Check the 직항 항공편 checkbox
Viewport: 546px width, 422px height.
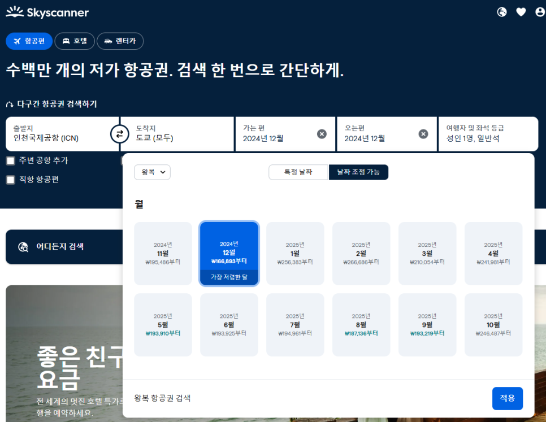pyautogui.click(x=11, y=180)
